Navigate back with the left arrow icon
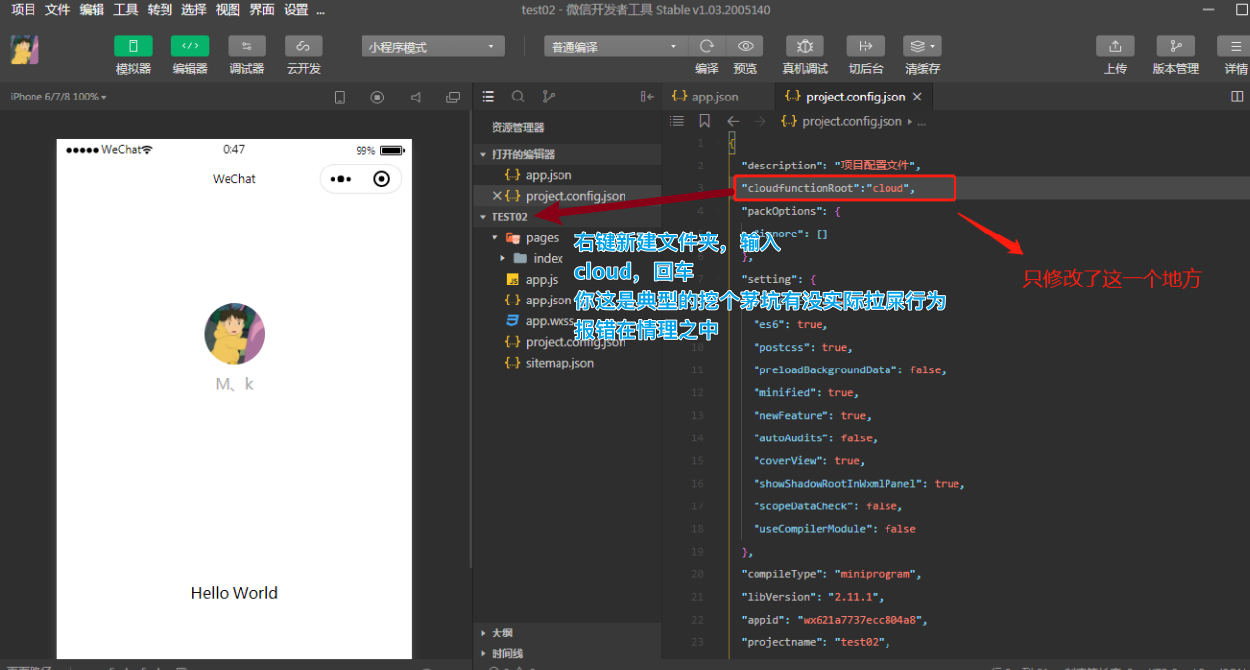This screenshot has height=670, width=1250. pos(733,121)
